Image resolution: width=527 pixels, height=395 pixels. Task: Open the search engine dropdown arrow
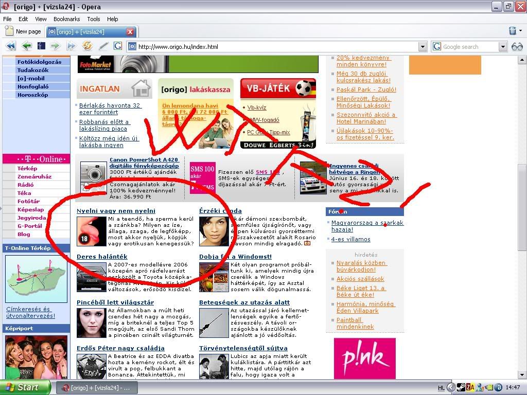click(503, 47)
